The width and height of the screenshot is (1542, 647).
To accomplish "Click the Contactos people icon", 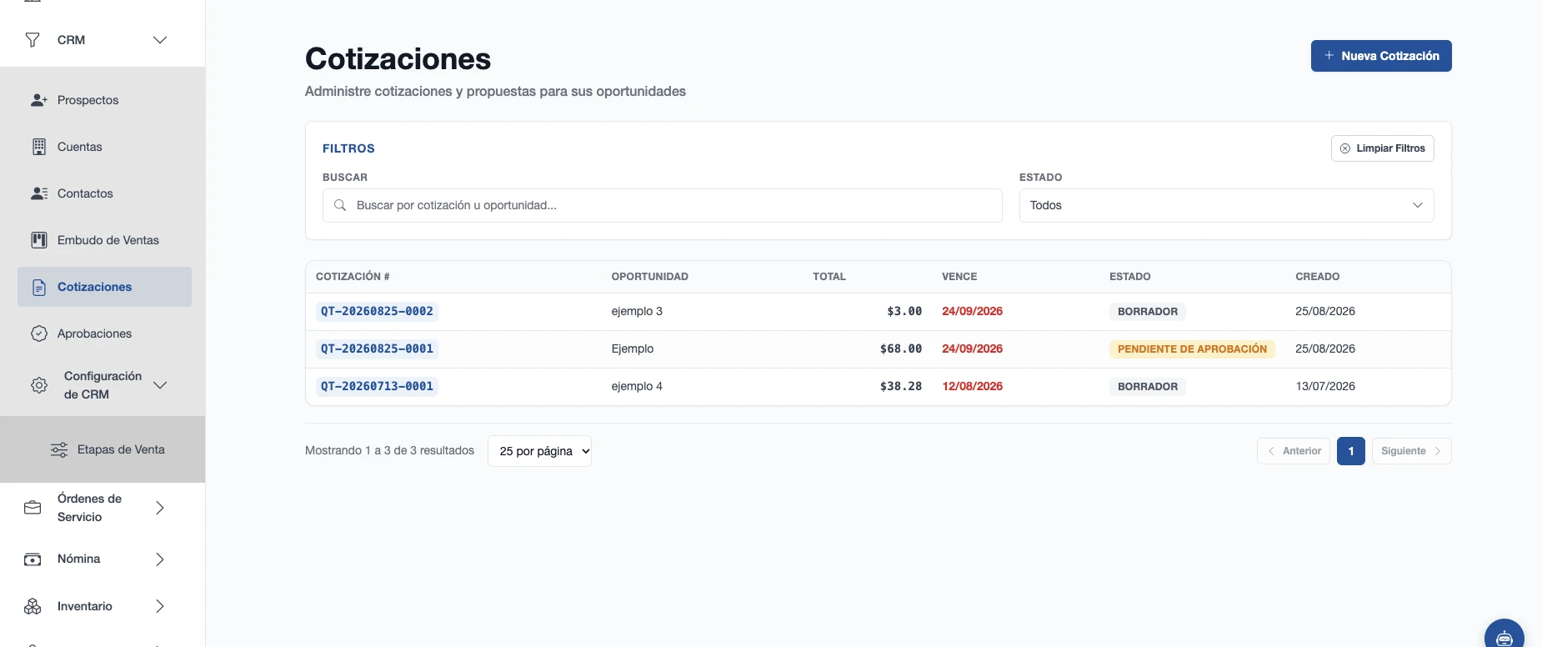I will coord(39,193).
